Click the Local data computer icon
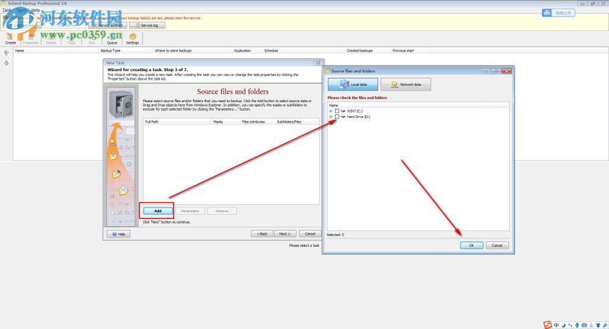The image size is (609, 329). click(345, 84)
